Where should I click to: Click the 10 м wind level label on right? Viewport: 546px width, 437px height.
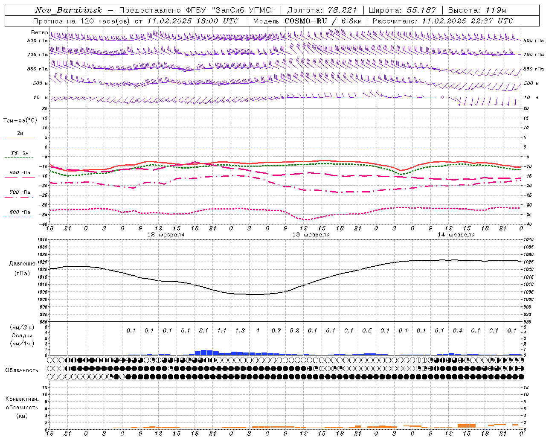click(531, 97)
